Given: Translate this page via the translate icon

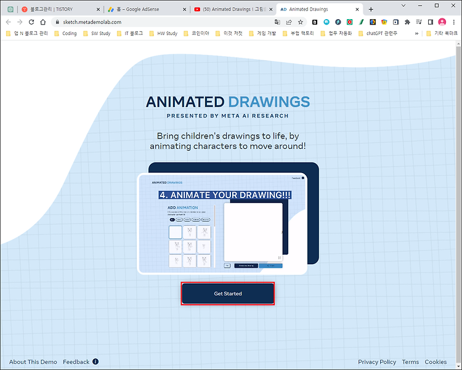Looking at the screenshot, I should coord(277,22).
